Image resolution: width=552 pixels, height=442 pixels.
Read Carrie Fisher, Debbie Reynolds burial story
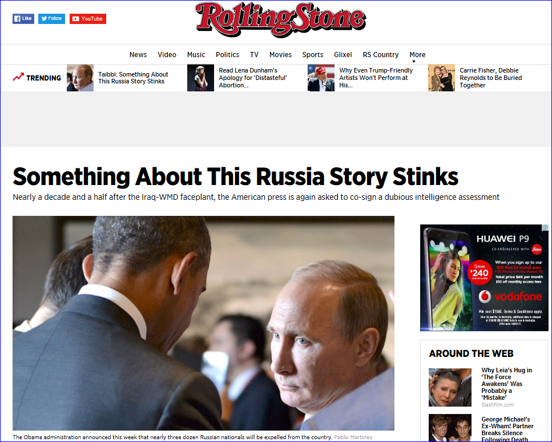(x=491, y=78)
